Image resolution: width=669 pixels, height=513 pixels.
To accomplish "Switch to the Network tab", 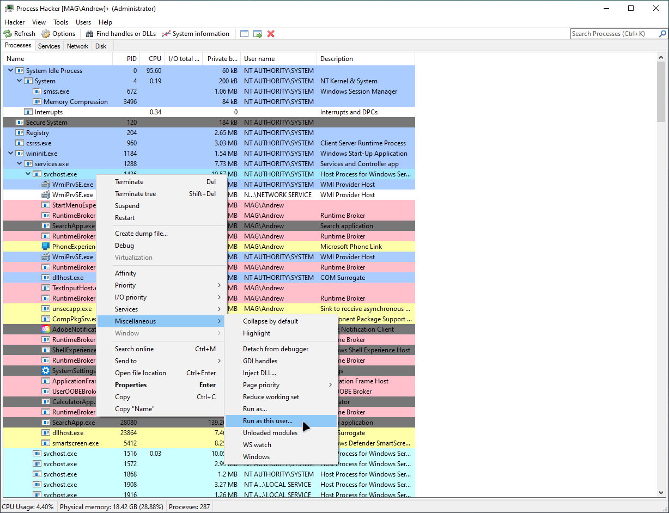I will click(x=77, y=46).
